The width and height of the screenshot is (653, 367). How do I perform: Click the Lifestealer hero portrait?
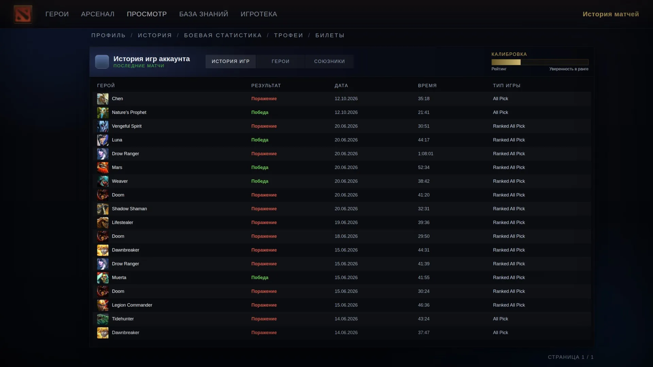[103, 223]
